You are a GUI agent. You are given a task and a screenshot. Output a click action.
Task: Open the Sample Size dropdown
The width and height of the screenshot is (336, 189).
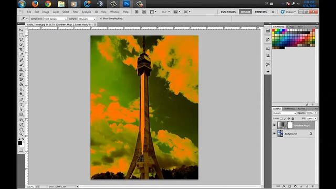click(55, 19)
